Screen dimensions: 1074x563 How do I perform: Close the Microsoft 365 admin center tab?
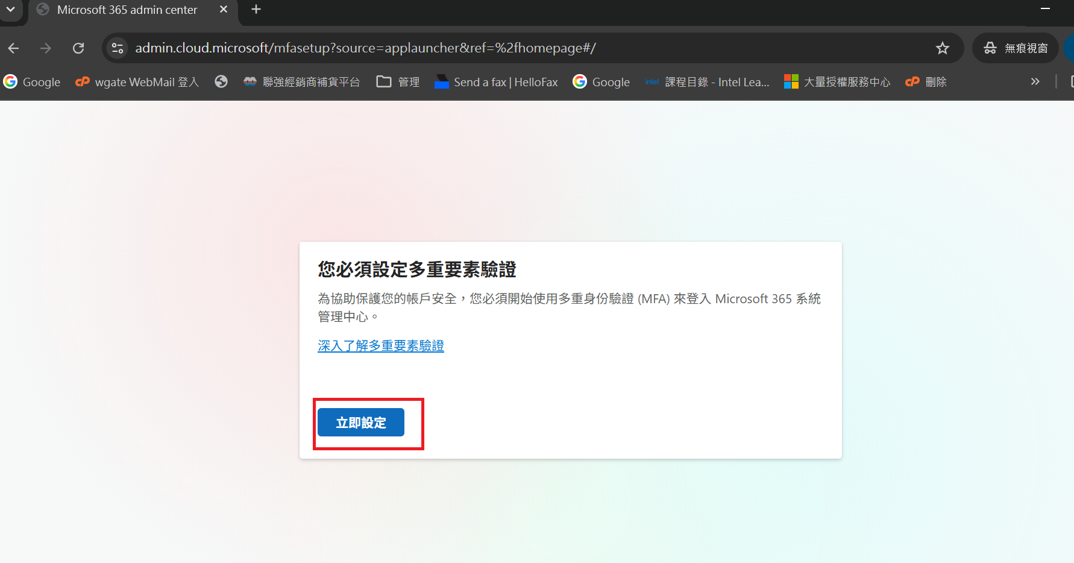(x=224, y=10)
